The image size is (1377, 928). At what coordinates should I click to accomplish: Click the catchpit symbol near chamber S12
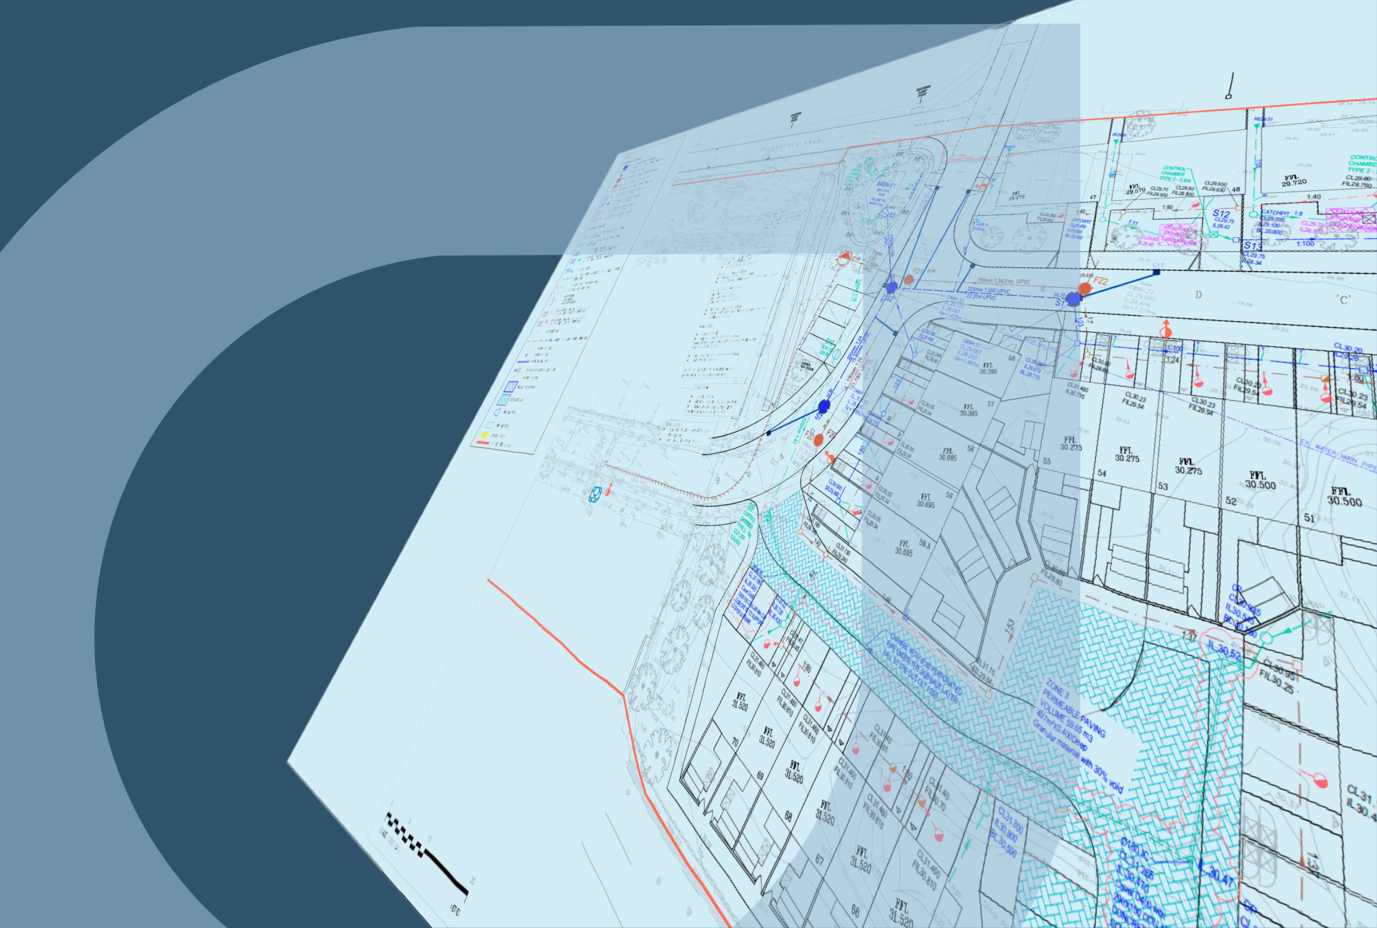1254,215
